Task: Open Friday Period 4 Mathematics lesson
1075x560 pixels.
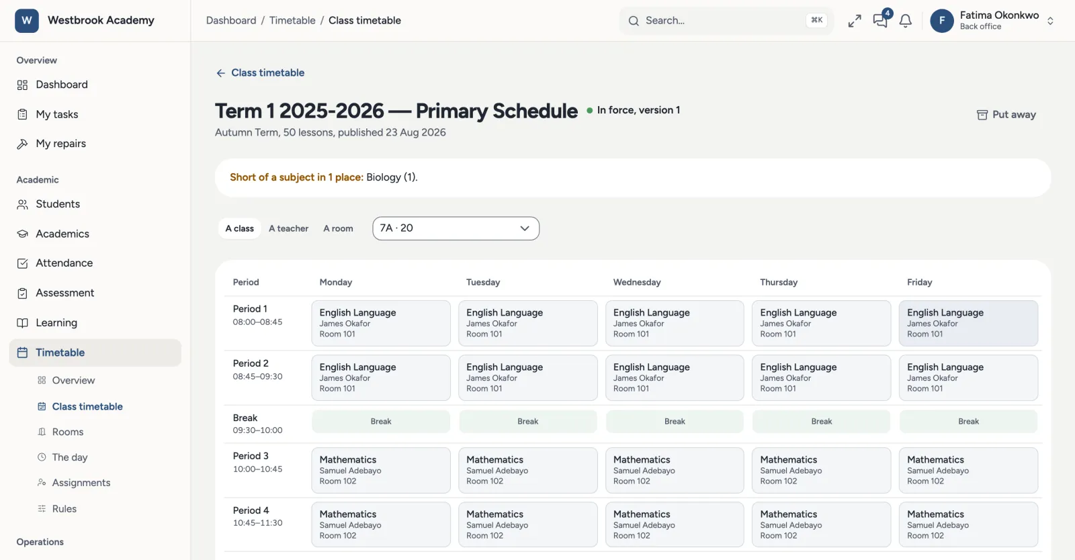Action: point(968,524)
